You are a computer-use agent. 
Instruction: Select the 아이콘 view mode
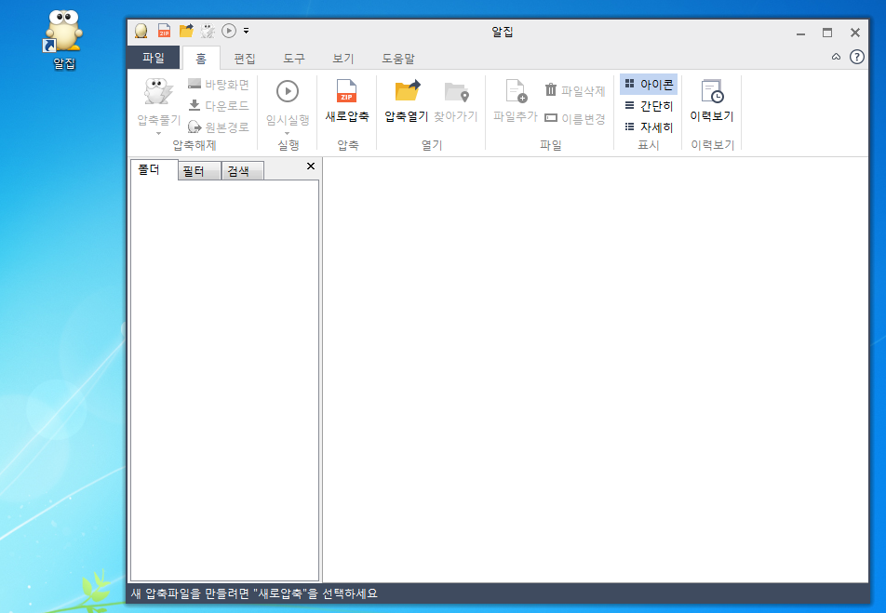point(649,84)
